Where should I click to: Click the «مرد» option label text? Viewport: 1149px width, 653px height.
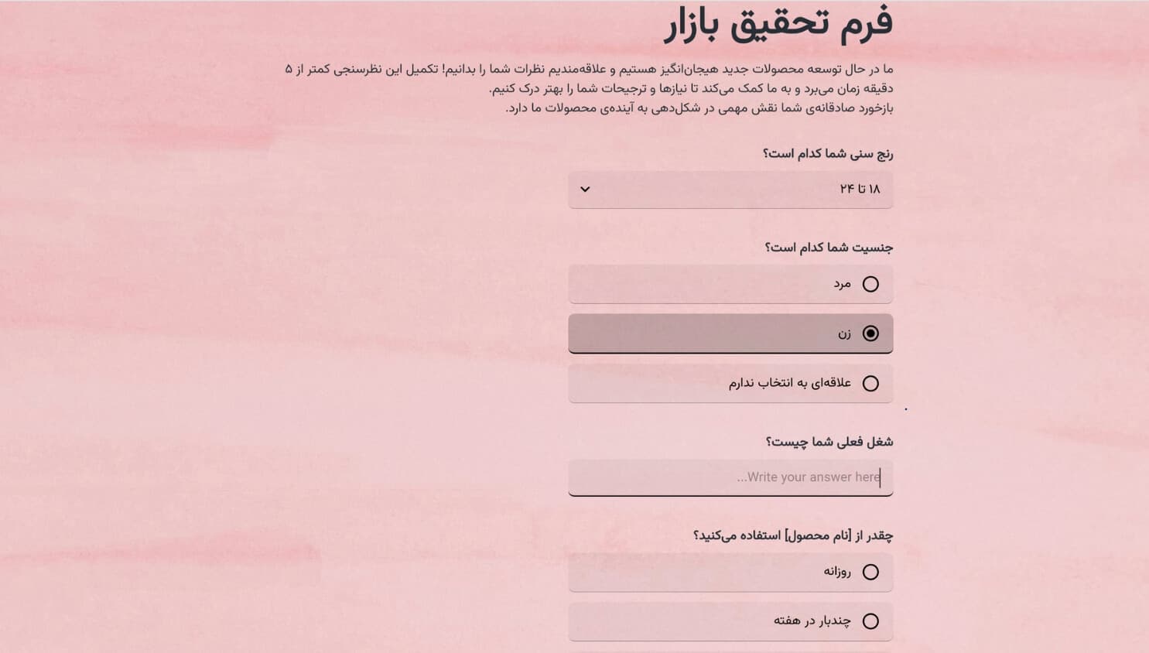tap(842, 284)
